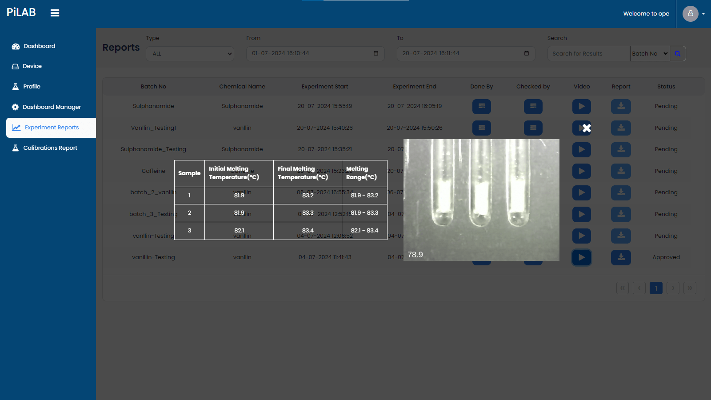
Task: Navigate to Dashboard Manager
Action: 52,107
